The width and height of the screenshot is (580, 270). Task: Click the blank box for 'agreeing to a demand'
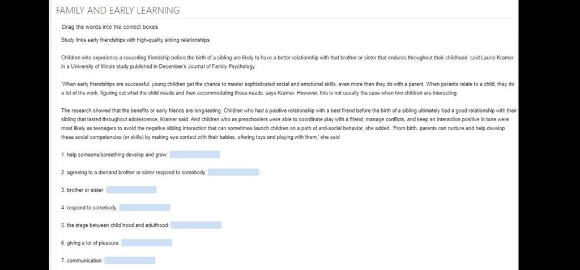[x=233, y=172]
